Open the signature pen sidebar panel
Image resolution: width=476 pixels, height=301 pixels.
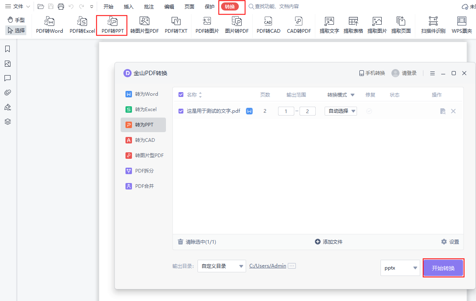(x=8, y=107)
